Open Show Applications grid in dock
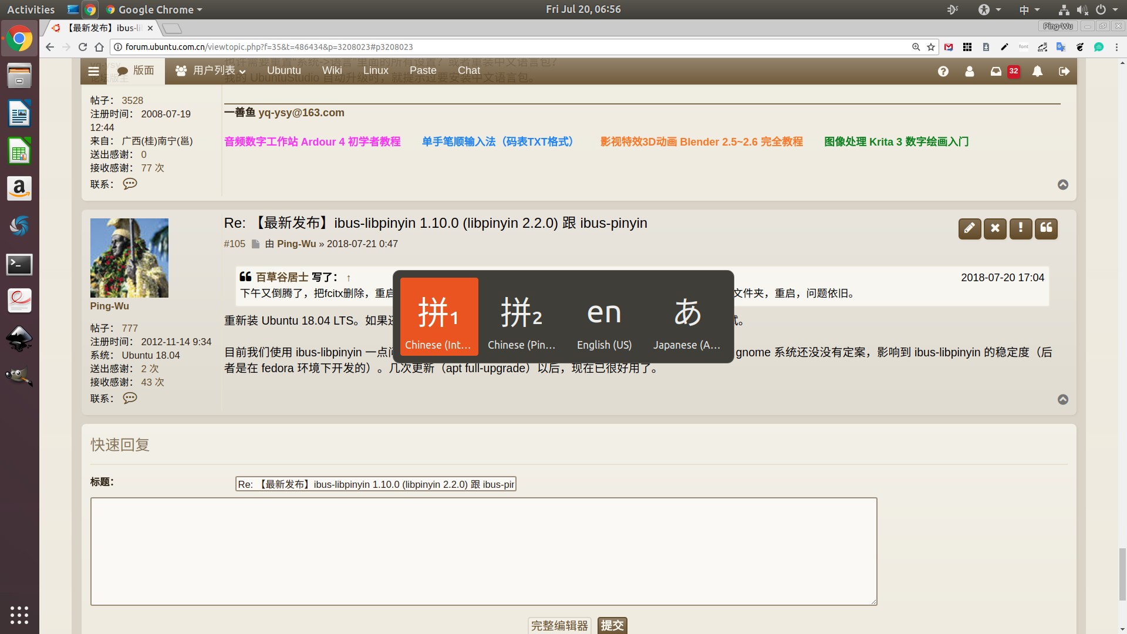This screenshot has height=634, width=1127. (19, 615)
